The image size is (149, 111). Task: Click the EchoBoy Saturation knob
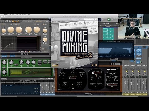[x=111, y=76]
